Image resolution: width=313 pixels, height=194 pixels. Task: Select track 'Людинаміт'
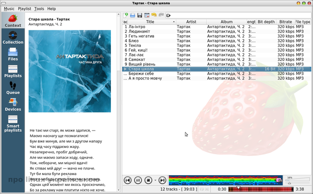pyautogui.click(x=216, y=31)
